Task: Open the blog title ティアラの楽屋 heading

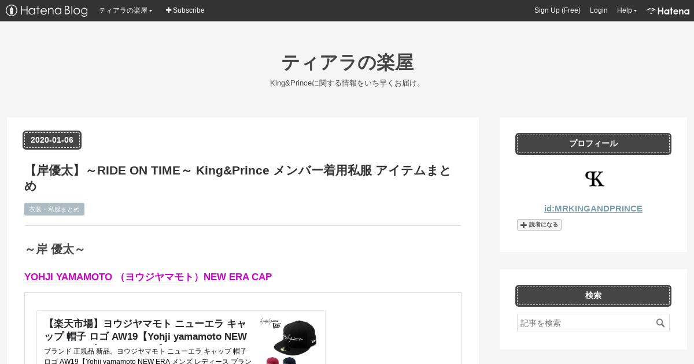Action: pyautogui.click(x=347, y=62)
